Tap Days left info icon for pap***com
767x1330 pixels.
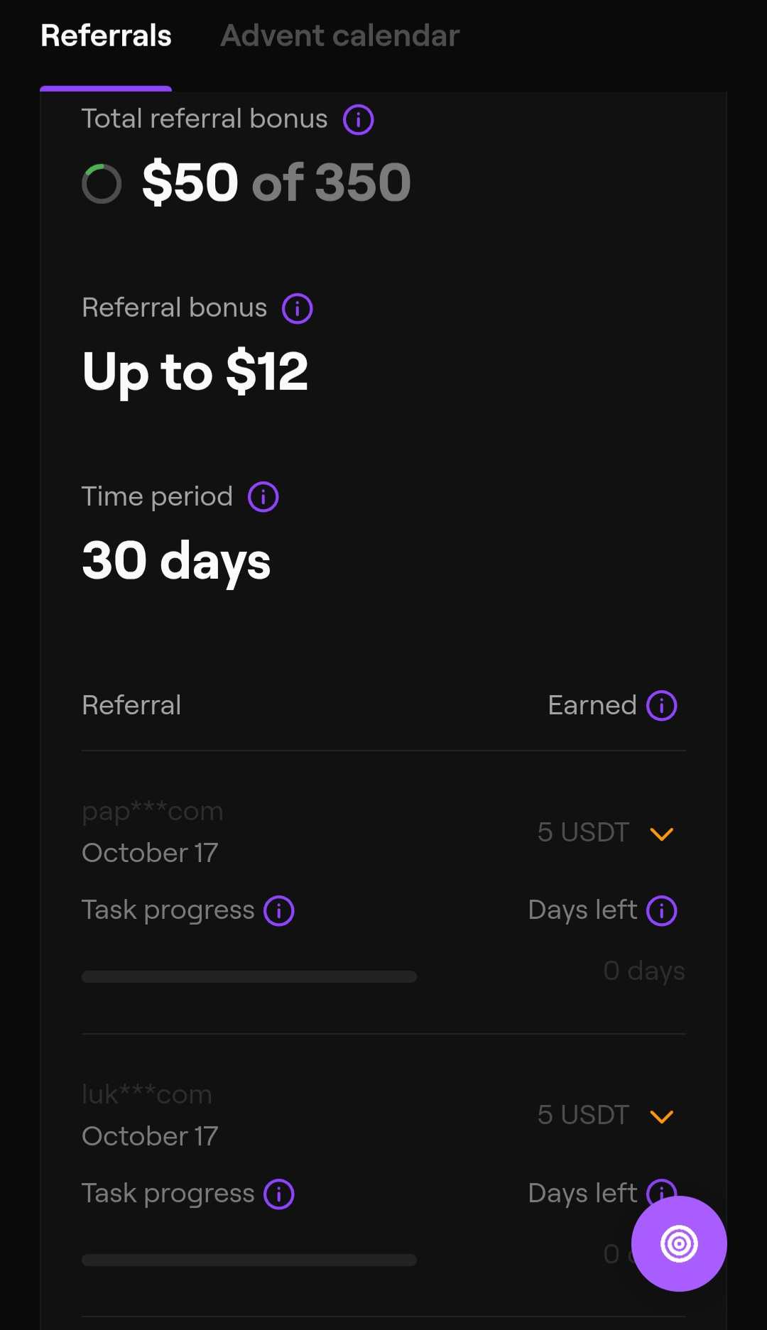pyautogui.click(x=661, y=911)
